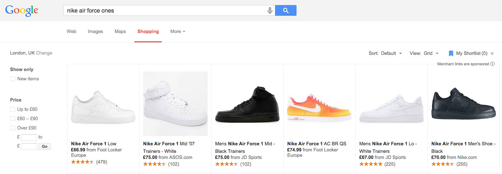Viewport: 502px width, 174px height.
Task: Activate voice search microphone icon
Action: (270, 11)
